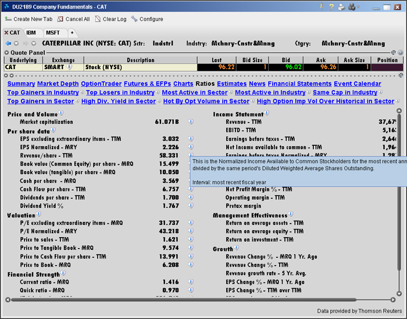Click info icon for Dividends per share TTM
This screenshot has width=407, height=319.
[x=191, y=197]
